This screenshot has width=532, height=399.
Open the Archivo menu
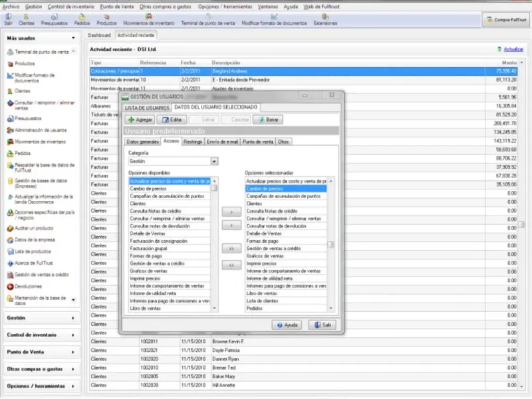pyautogui.click(x=11, y=7)
